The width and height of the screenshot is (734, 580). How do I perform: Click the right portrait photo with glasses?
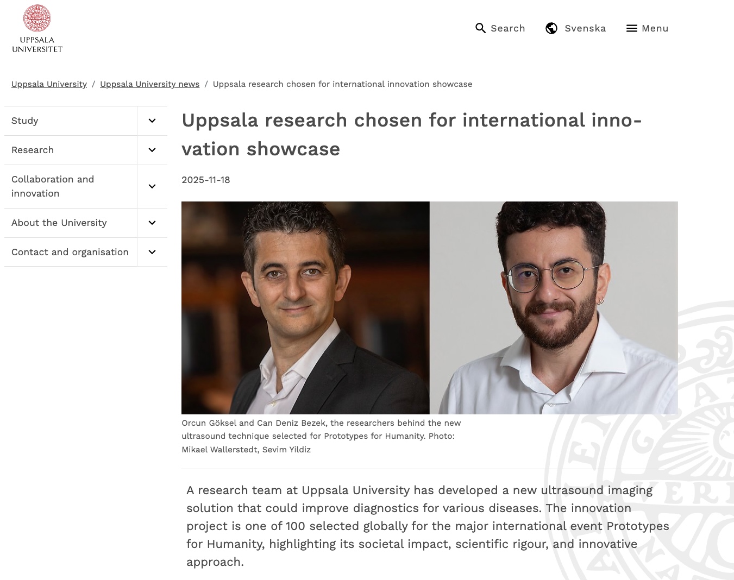pos(554,308)
